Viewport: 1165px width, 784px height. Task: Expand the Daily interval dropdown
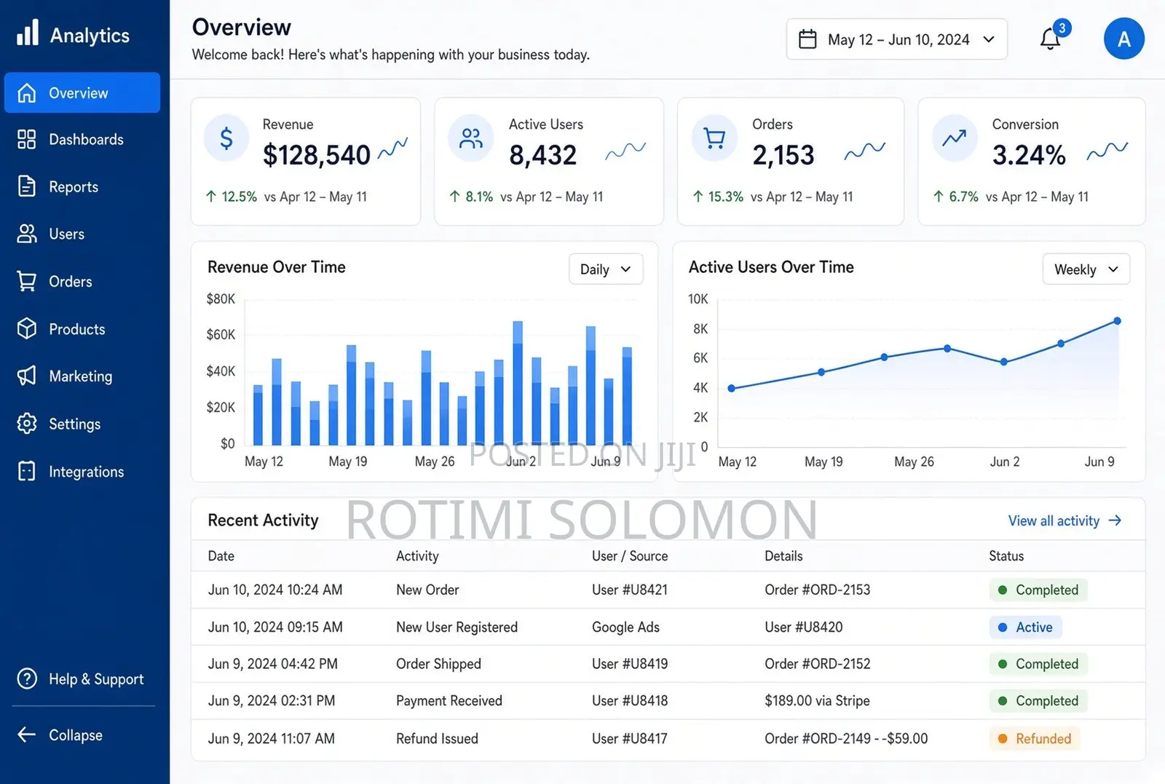click(606, 269)
